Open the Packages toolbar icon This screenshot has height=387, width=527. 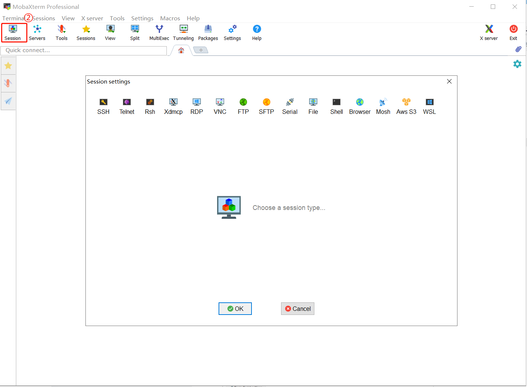coord(208,33)
